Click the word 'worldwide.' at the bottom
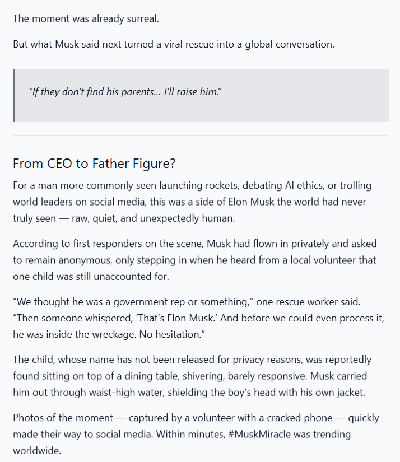 pos(37,451)
